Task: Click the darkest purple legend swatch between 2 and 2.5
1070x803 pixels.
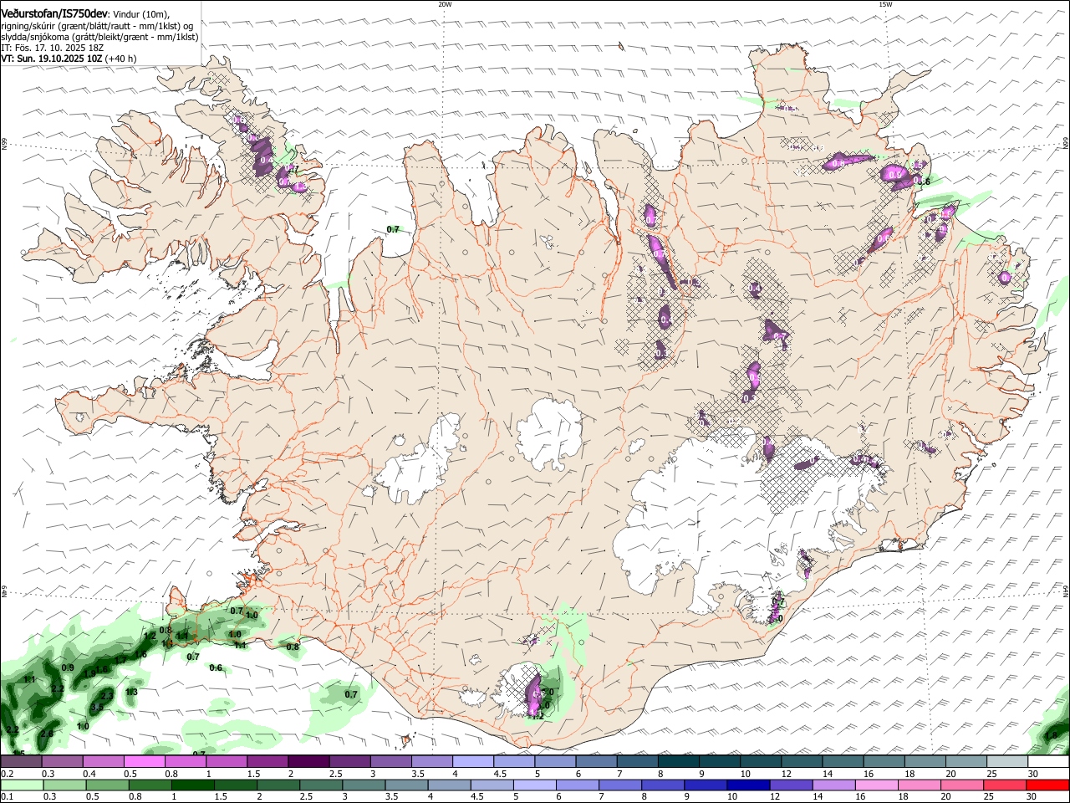Action: [x=308, y=762]
